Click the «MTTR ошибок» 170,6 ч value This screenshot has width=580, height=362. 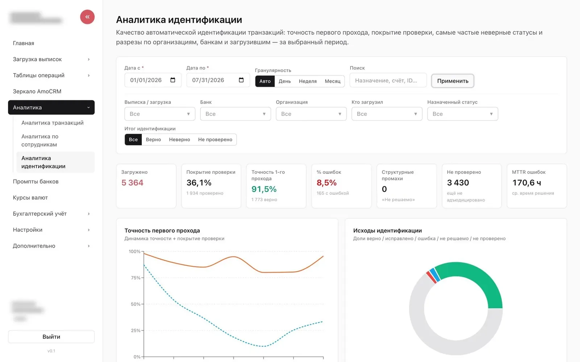point(526,183)
